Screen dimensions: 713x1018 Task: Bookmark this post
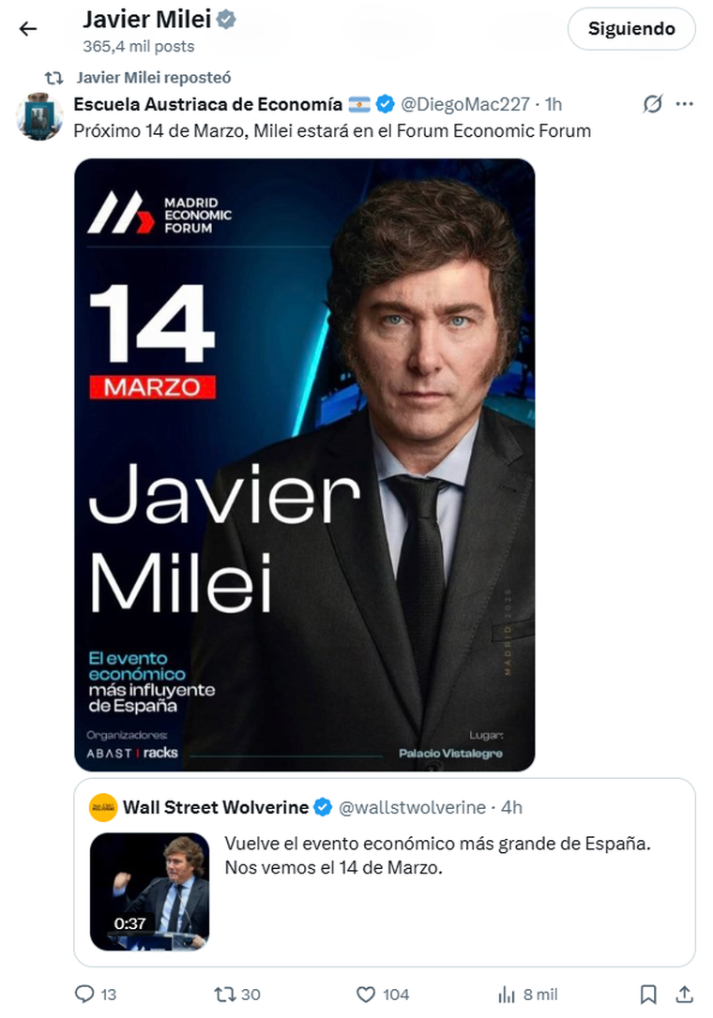(648, 994)
